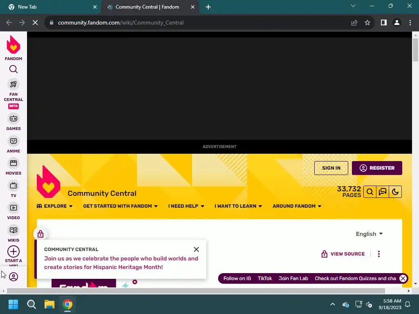Screen dimensions: 419x314
Task: Click the View Source link
Action: [343, 254]
